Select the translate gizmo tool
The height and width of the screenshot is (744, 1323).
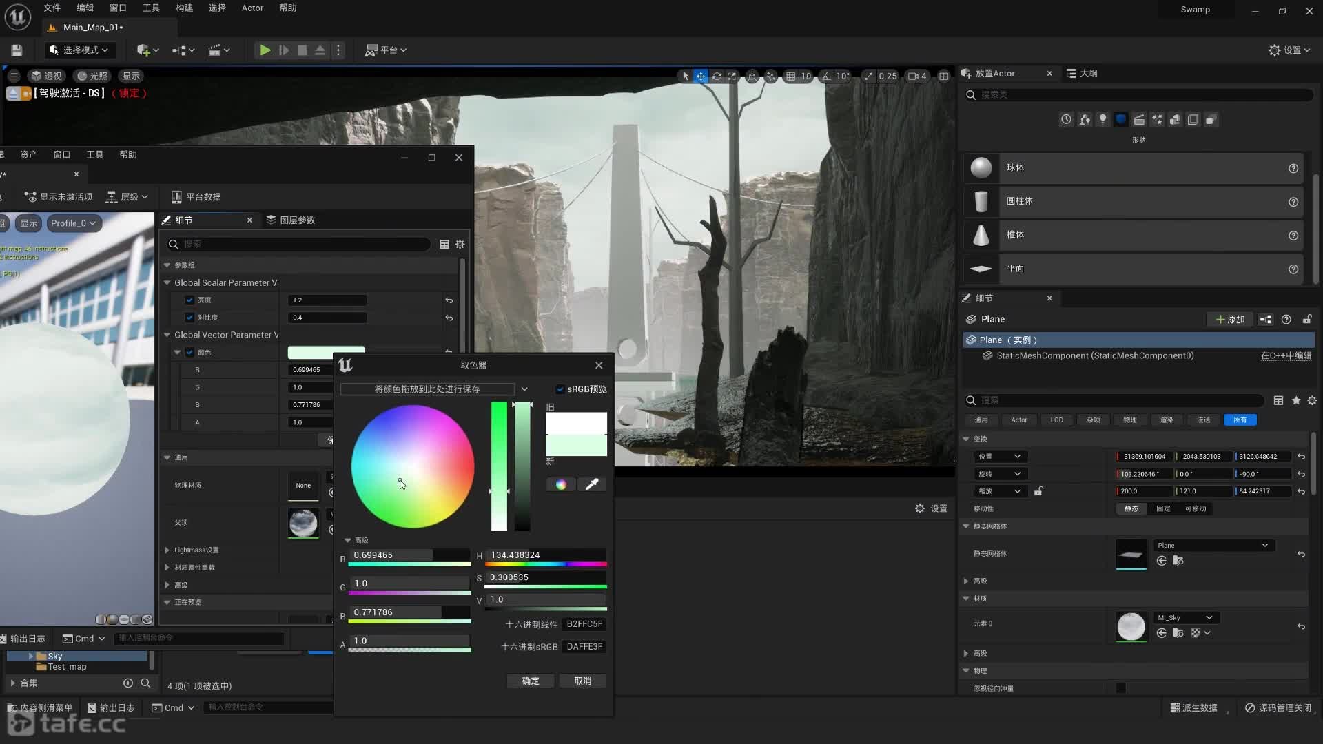point(701,76)
